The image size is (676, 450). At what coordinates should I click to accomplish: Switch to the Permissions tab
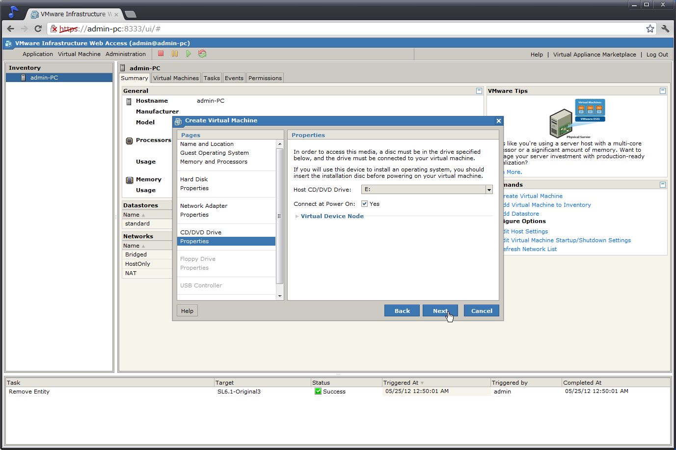[265, 78]
